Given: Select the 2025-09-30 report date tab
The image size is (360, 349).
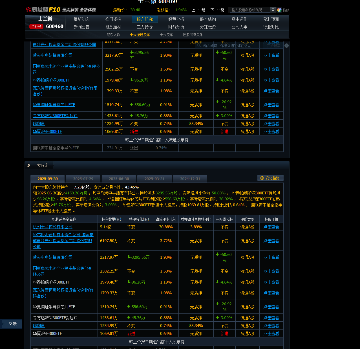Looking at the screenshot, I should pos(48,179).
